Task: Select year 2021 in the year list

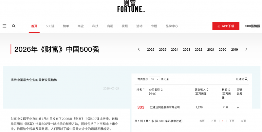Action: tap(211, 50)
